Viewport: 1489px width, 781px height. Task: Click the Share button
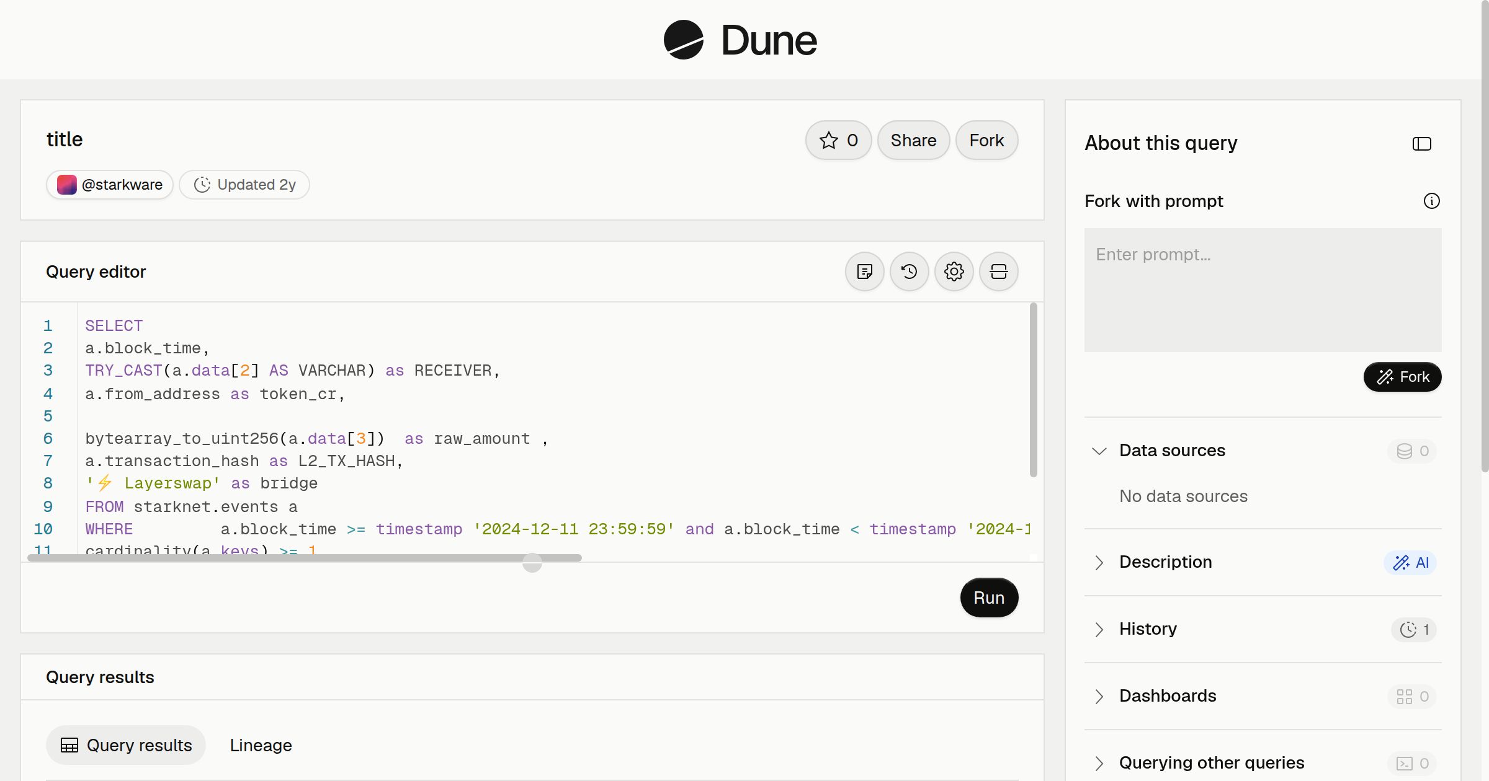click(x=913, y=140)
